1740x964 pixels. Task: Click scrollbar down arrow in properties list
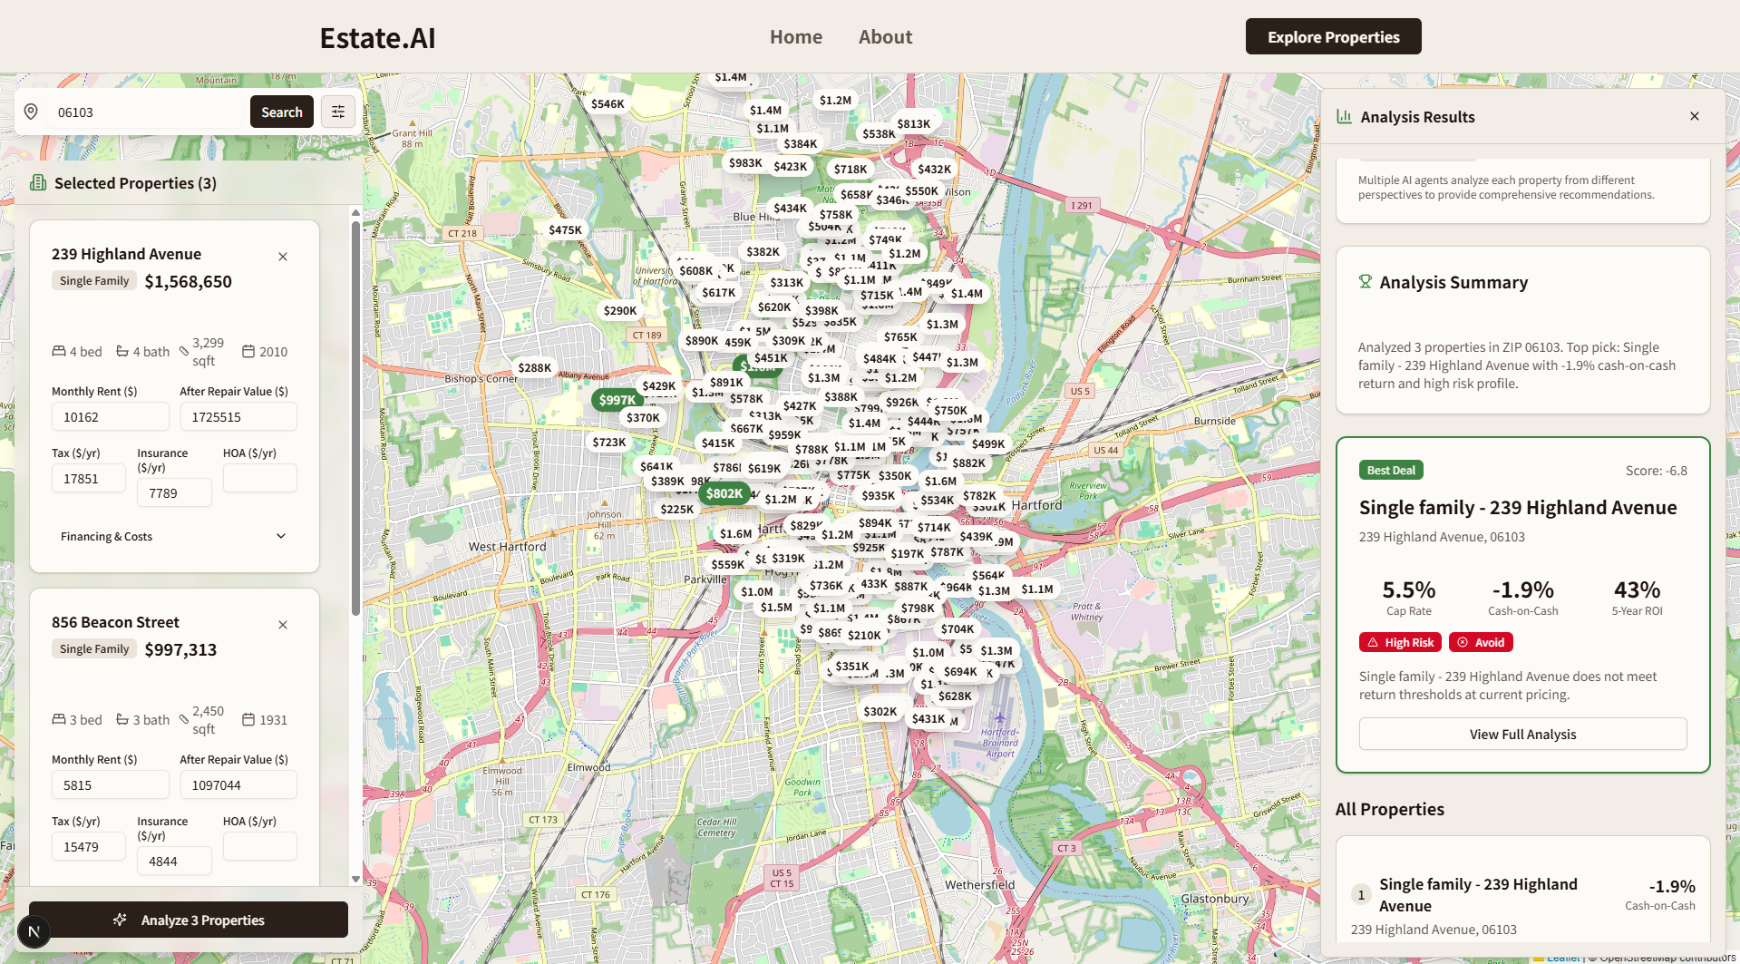[x=355, y=879]
